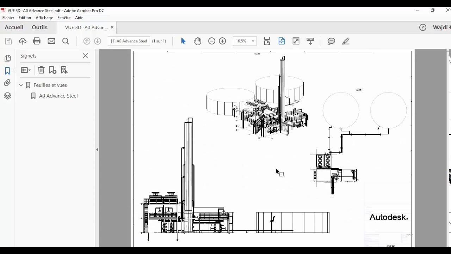451x254 pixels.
Task: Open the attachments paperclip panel
Action: tap(7, 83)
